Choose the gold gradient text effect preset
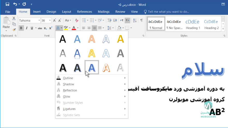This screenshot has width=228, height=128. 121,39
